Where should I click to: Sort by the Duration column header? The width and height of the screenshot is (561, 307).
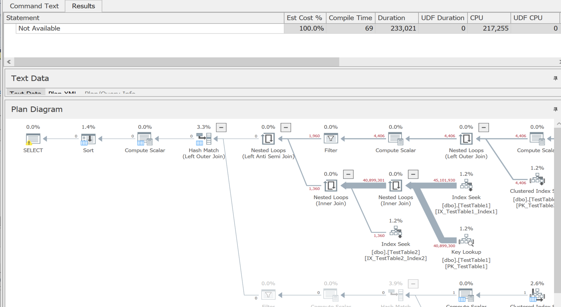[x=397, y=18]
